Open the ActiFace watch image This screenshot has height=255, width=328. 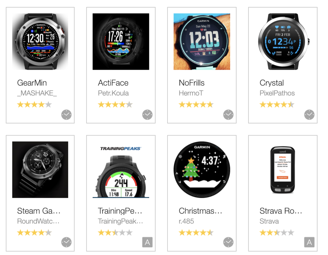(x=121, y=42)
